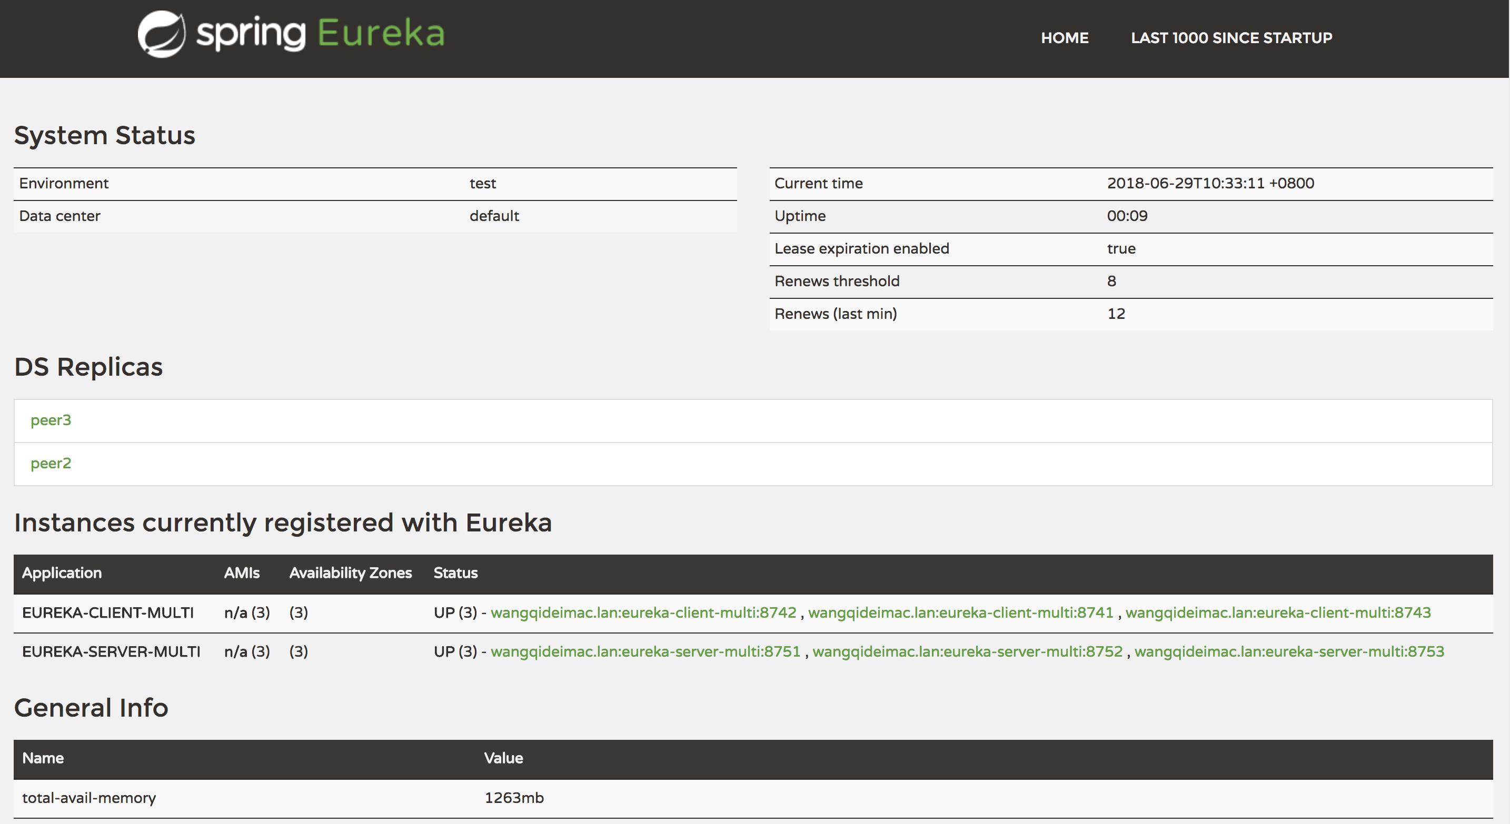Click the renews threshold value 8
The height and width of the screenshot is (824, 1510).
(1111, 282)
